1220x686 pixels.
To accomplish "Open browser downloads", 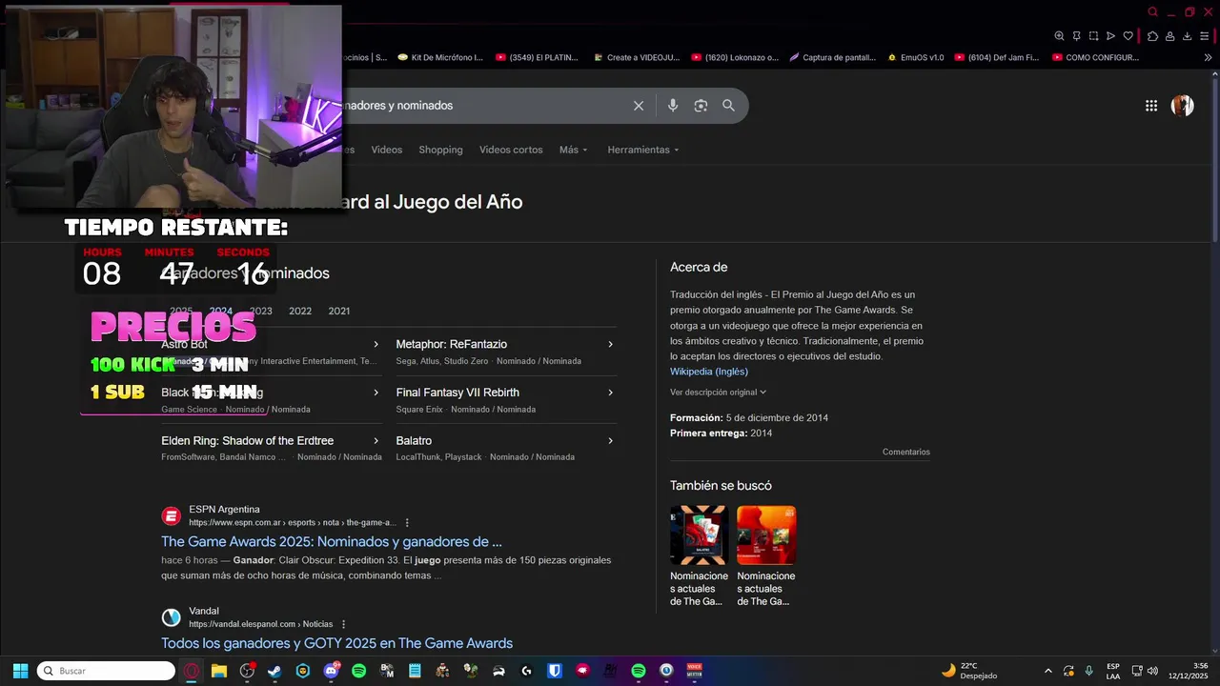I will point(1188,36).
